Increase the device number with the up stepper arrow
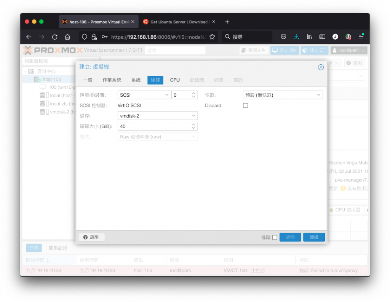This screenshot has height=303, width=390. pyautogui.click(x=193, y=93)
